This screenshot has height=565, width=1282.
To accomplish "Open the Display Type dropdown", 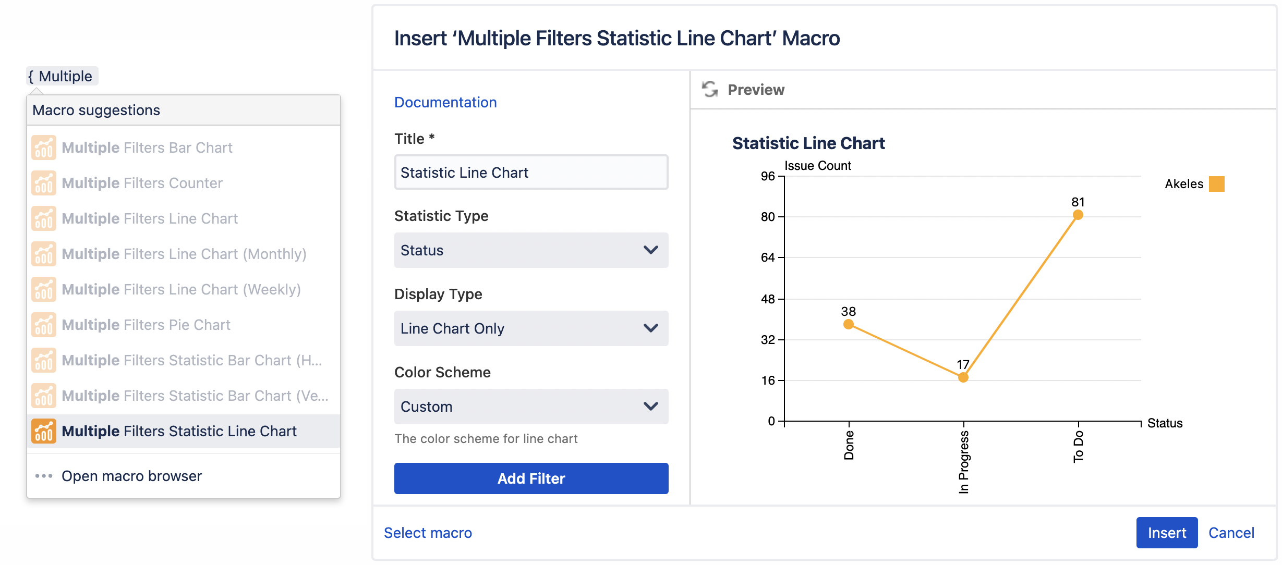I will [530, 328].
